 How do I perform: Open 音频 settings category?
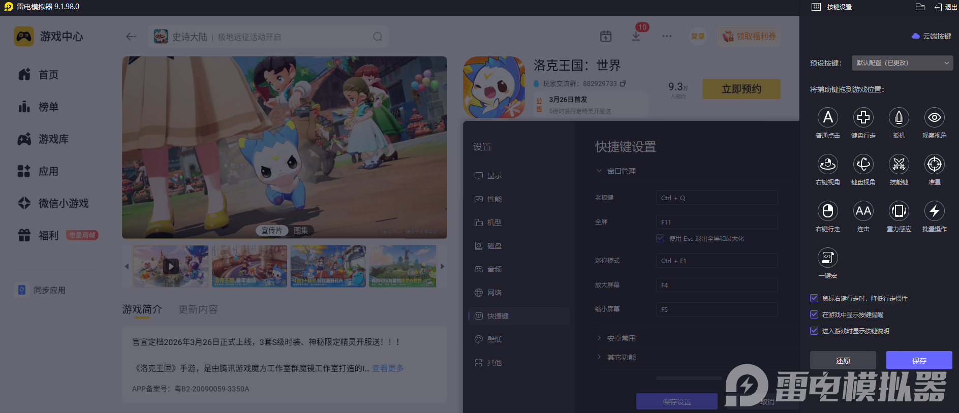pyautogui.click(x=519, y=269)
